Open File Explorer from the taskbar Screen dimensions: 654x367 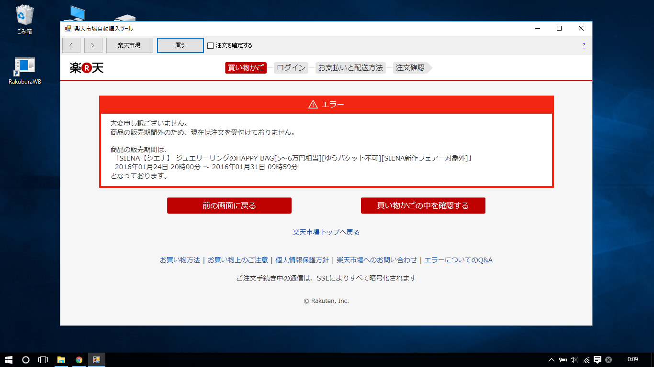61,360
